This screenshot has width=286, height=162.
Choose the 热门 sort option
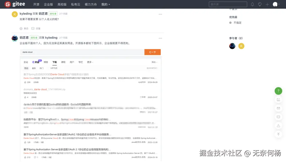(x=41, y=68)
